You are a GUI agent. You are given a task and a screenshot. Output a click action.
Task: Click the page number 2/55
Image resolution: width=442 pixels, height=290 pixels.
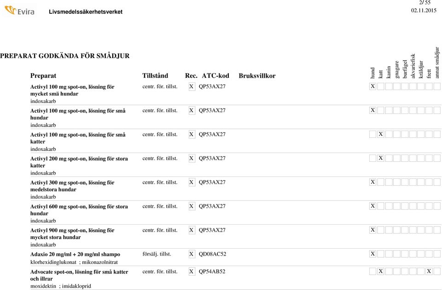(425, 3)
